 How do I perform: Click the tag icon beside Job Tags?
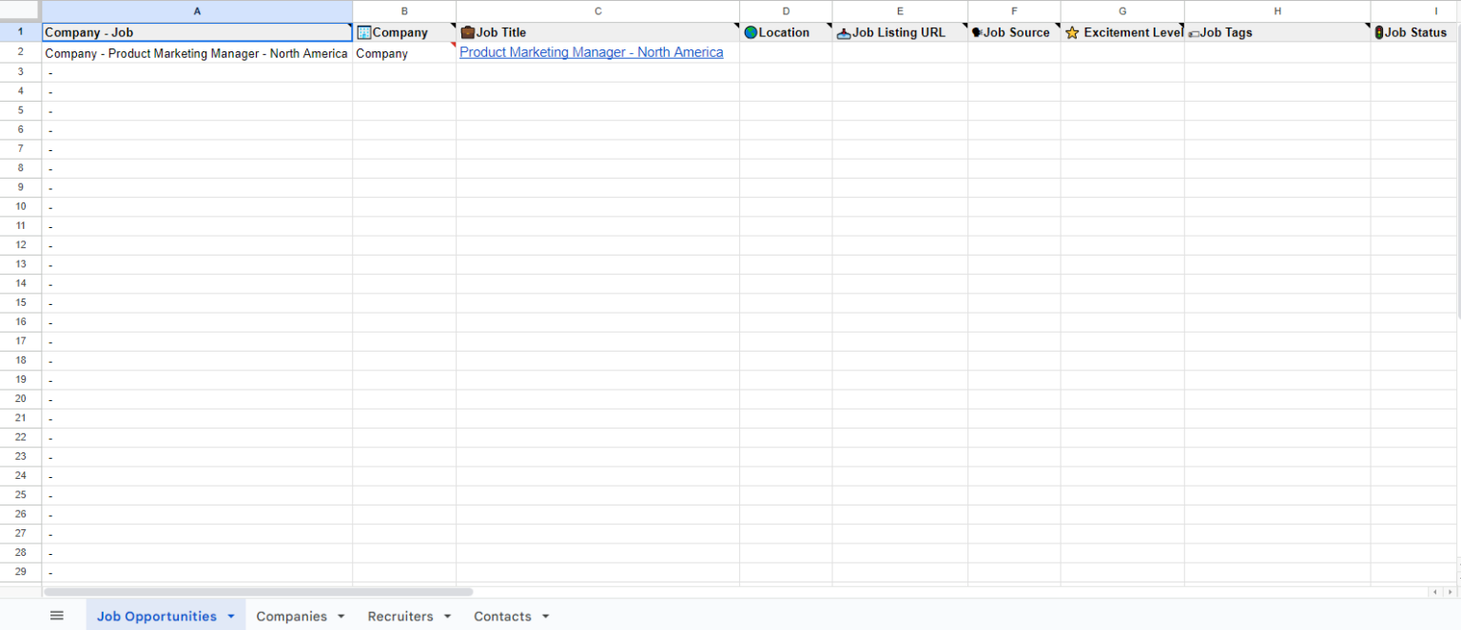click(x=1194, y=33)
